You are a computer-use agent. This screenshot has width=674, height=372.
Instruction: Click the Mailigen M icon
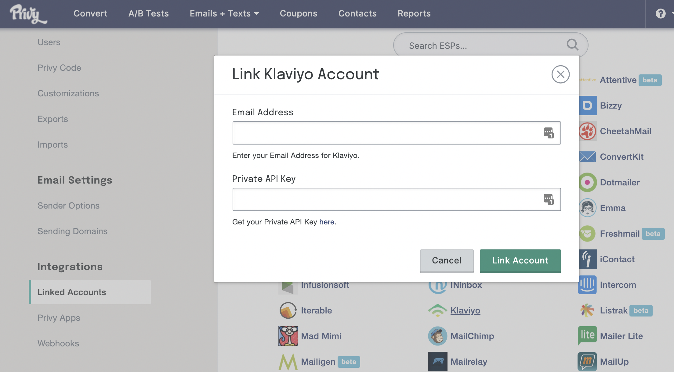pyautogui.click(x=288, y=362)
